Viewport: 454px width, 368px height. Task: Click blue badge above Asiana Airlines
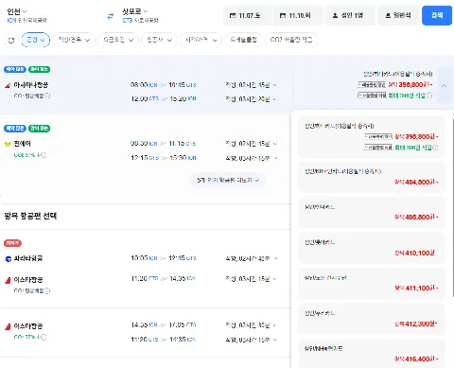click(x=15, y=69)
